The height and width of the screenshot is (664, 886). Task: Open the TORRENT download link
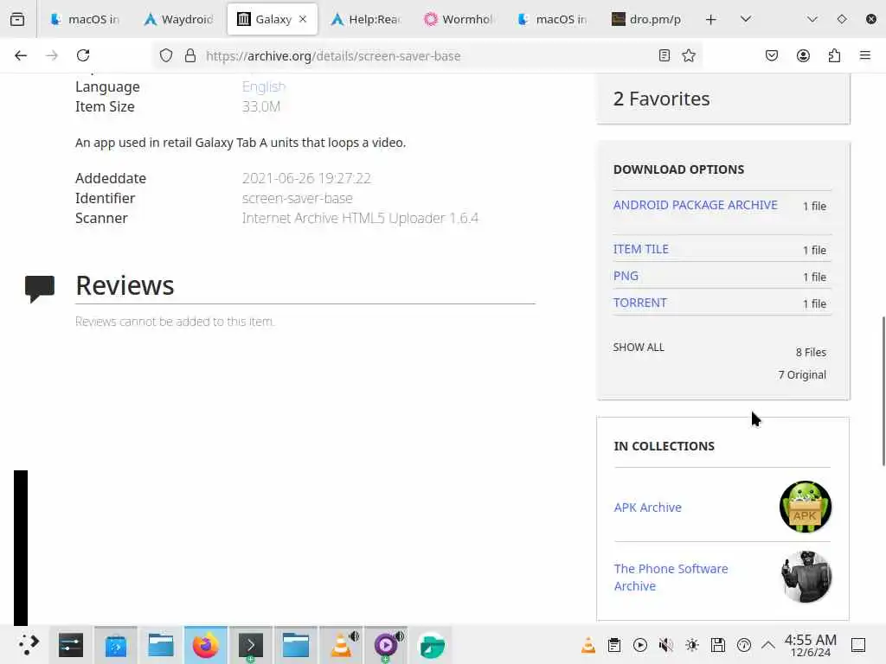(640, 303)
